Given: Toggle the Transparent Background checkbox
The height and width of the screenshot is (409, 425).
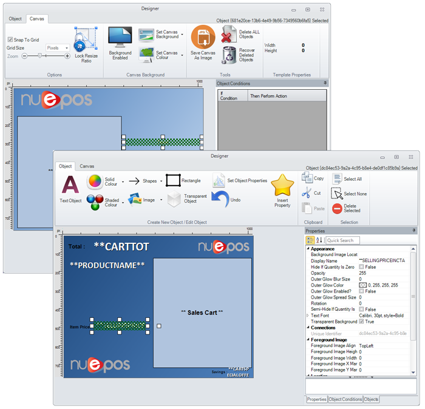Looking at the screenshot, I should (x=362, y=321).
